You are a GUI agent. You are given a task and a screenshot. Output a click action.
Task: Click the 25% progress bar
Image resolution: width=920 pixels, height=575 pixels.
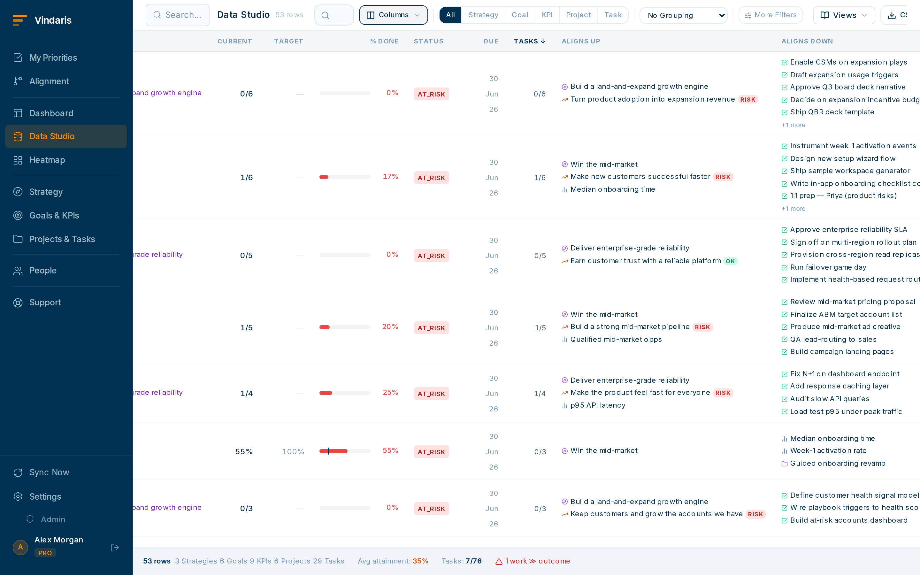point(345,393)
